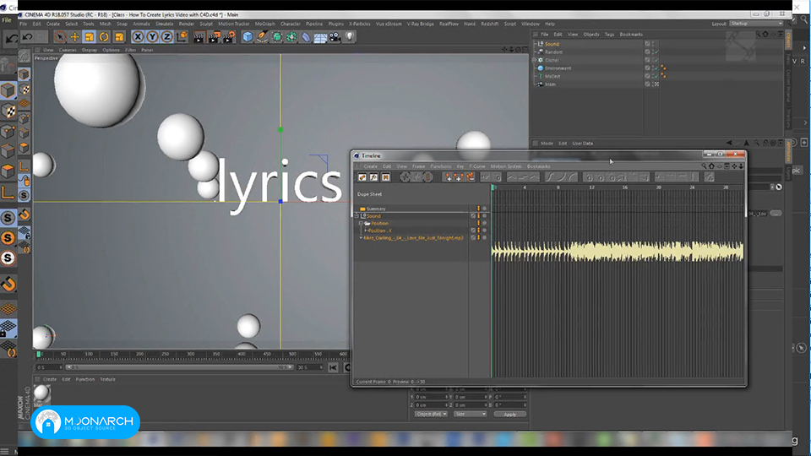This screenshot has height=456, width=811.
Task: Toggle the MoText enable green check
Action: [656, 76]
